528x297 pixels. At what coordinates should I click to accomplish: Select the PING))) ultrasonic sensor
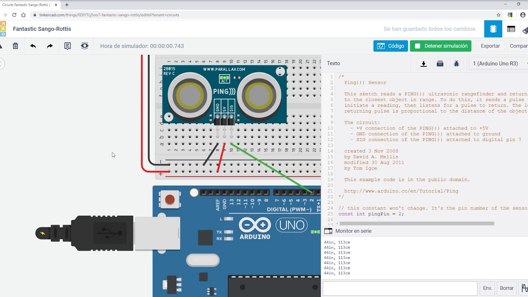[224, 94]
